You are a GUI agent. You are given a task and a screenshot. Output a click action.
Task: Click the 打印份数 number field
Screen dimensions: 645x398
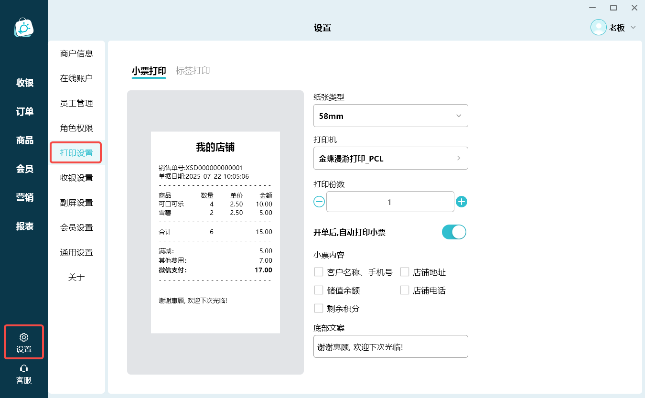[390, 202]
